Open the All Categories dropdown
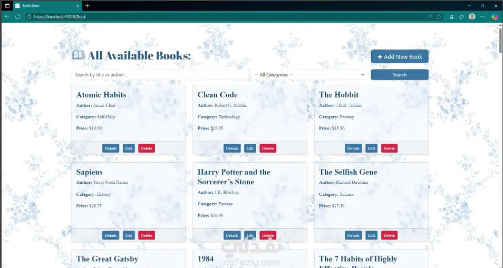 click(x=309, y=75)
